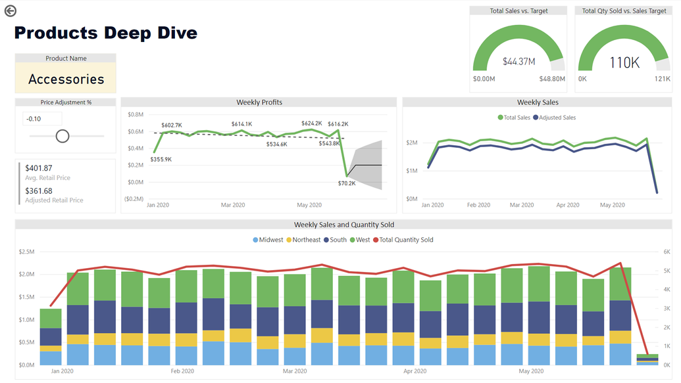Click the back navigation arrow icon

pos(12,11)
